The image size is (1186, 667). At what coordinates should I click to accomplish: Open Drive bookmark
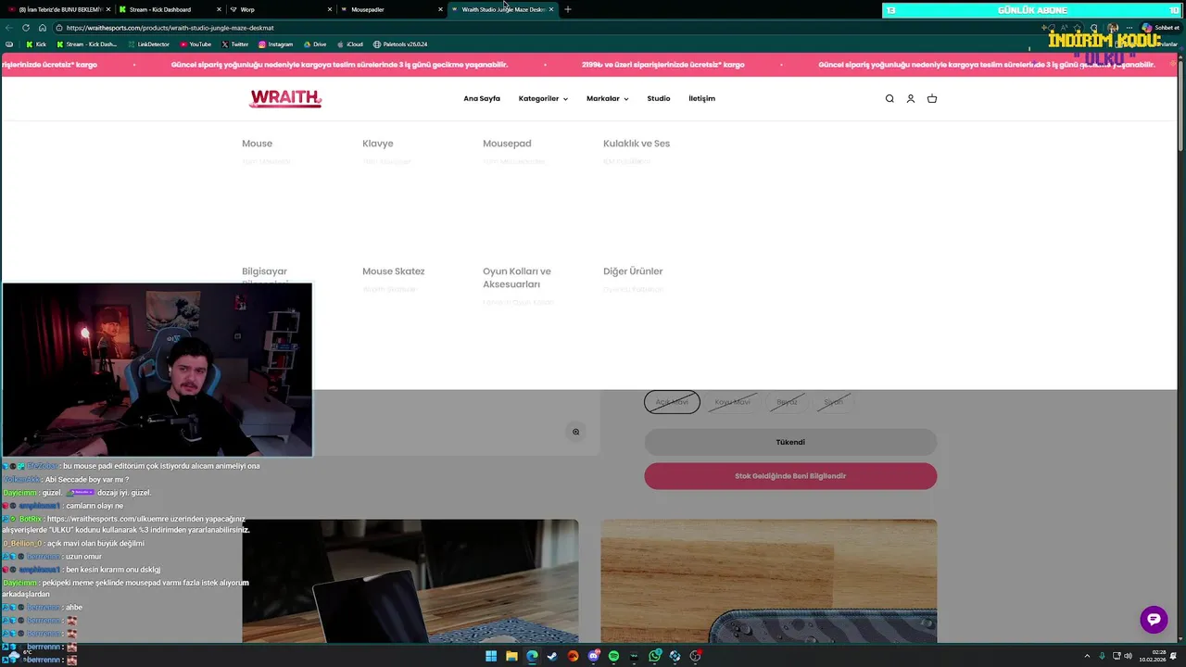pyautogui.click(x=315, y=44)
